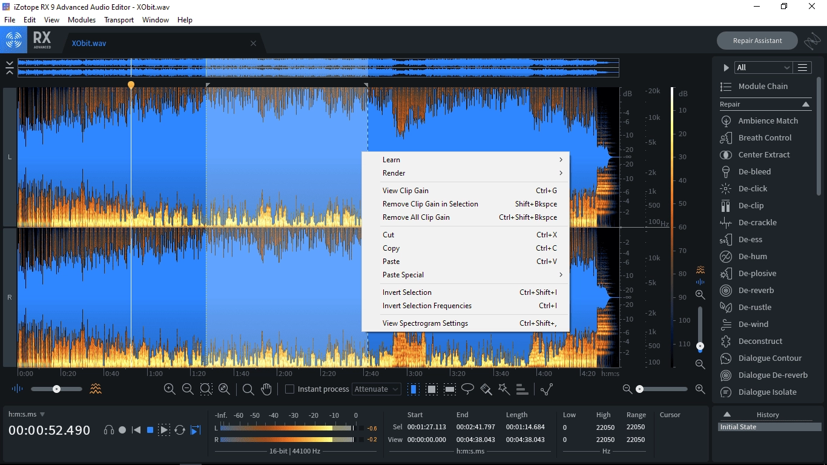Choose Remove Clip Gain in Selection
Screen dimensions: 827x465
pyautogui.click(x=466, y=204)
